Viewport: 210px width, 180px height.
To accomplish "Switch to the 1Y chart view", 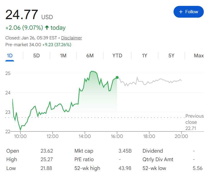I will click(x=144, y=56).
